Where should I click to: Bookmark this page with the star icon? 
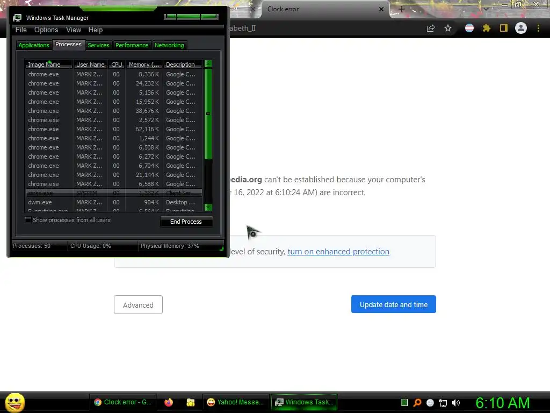448,28
